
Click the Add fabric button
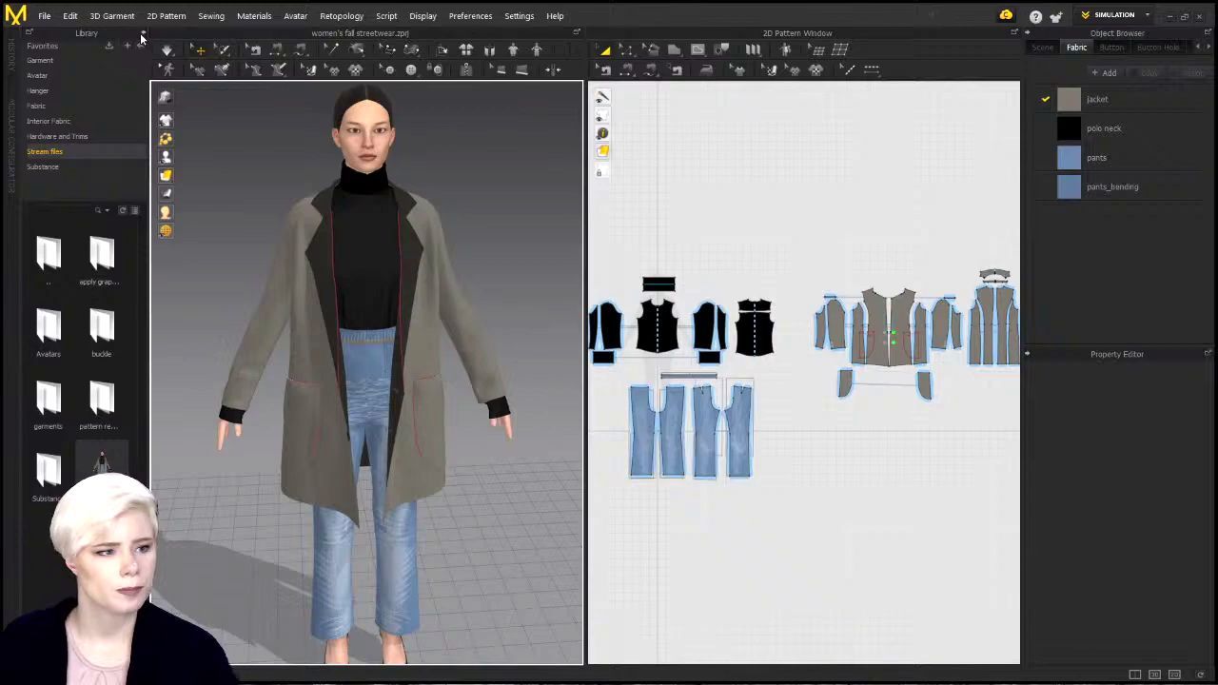[x=1104, y=73]
